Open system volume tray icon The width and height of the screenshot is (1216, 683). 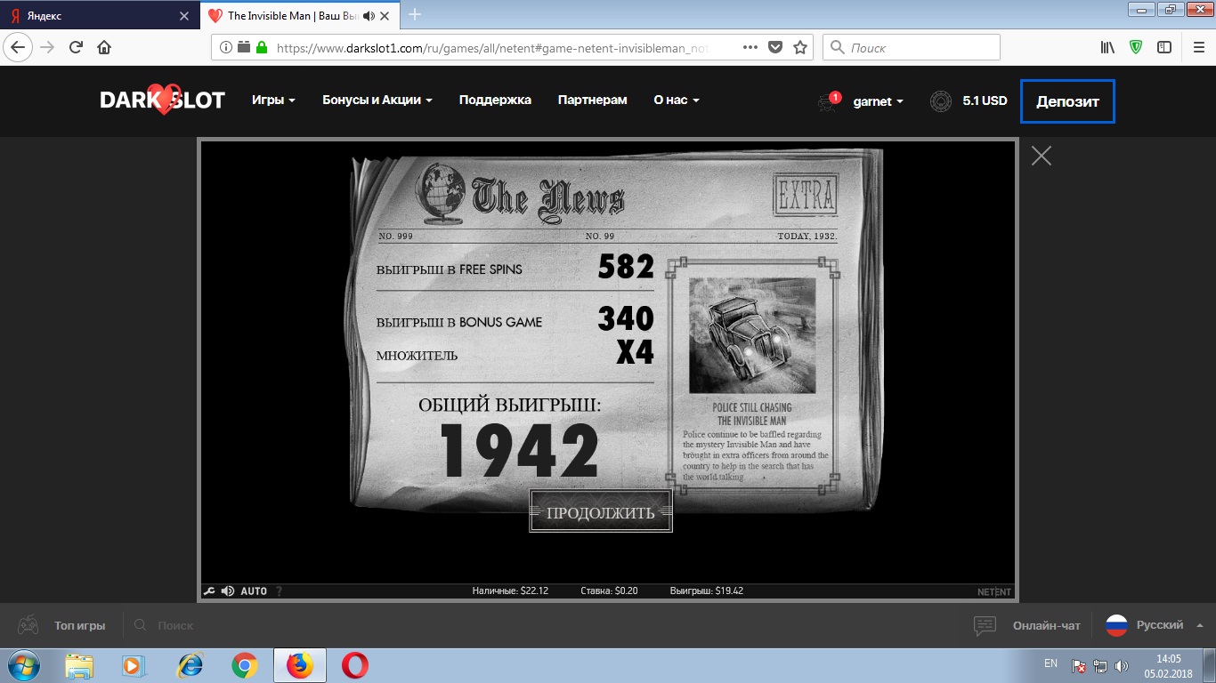(x=1122, y=665)
